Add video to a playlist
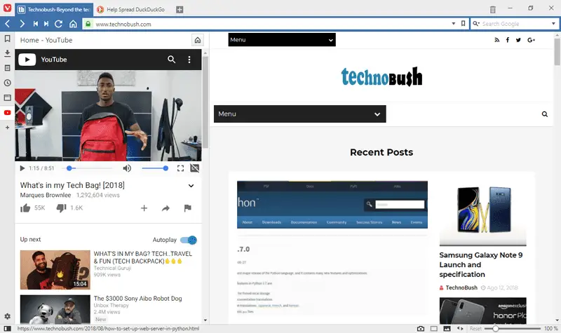The width and height of the screenshot is (561, 333). [x=144, y=208]
